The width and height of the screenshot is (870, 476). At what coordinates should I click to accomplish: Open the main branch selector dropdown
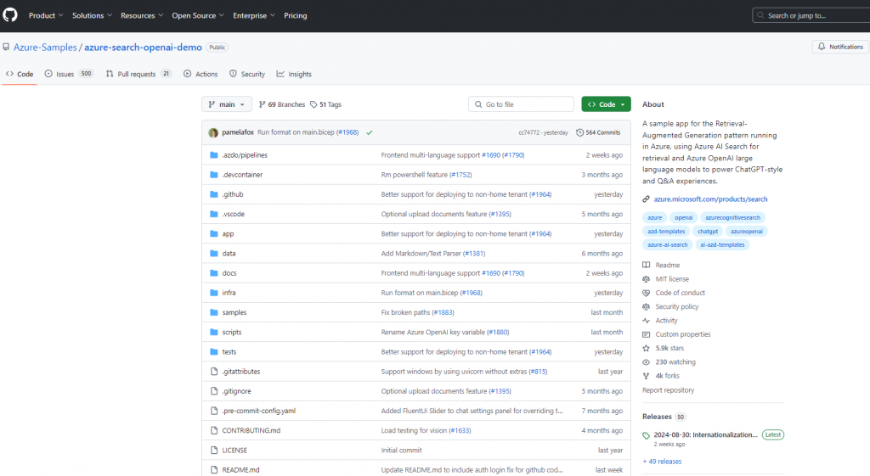pyautogui.click(x=226, y=104)
